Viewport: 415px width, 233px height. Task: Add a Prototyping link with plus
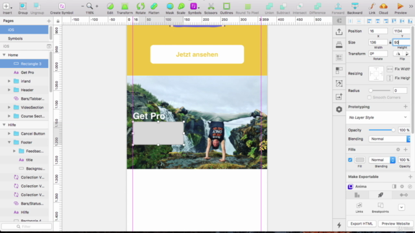(x=405, y=107)
